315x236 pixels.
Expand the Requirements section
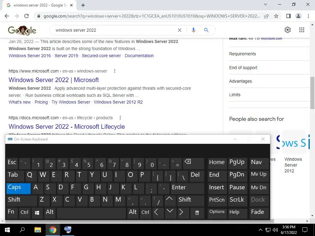[x=269, y=54]
